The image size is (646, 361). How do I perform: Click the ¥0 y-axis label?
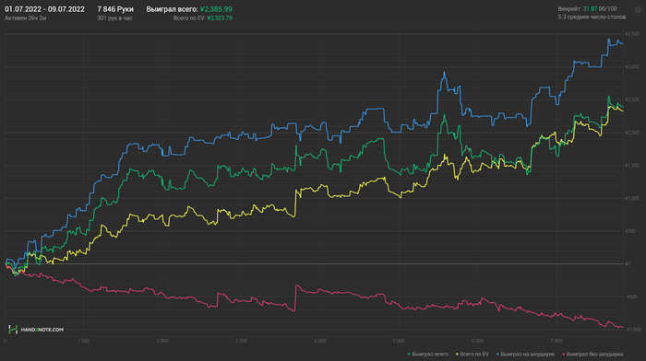pyautogui.click(x=628, y=264)
